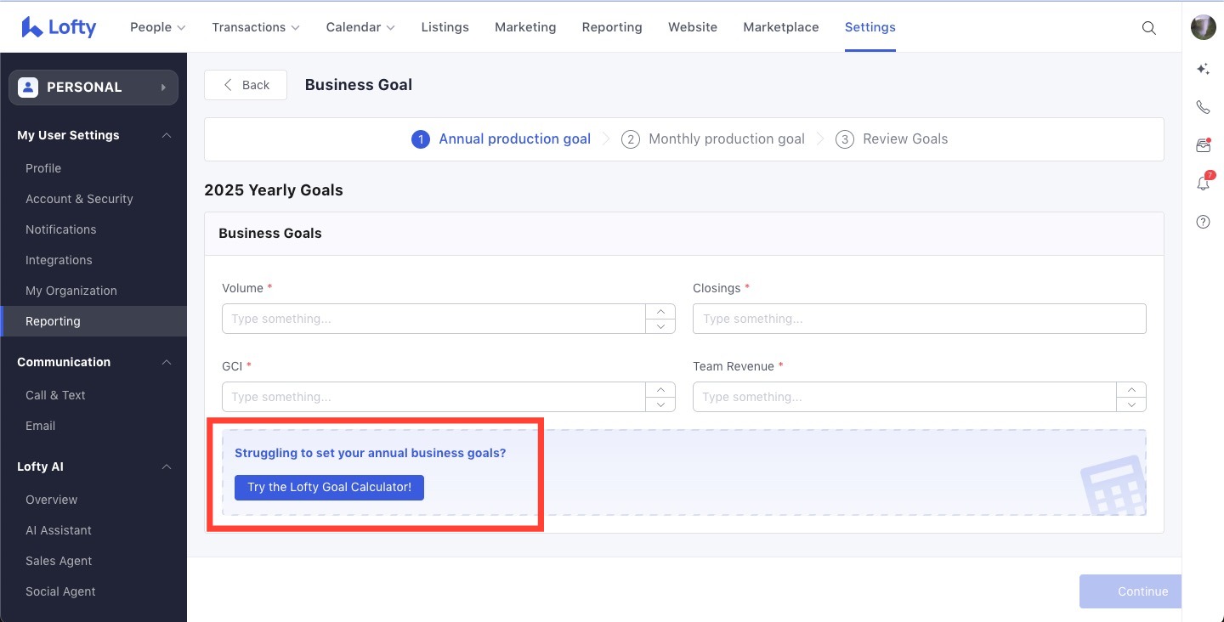Image resolution: width=1224 pixels, height=622 pixels.
Task: Click into the Closings input field
Action: point(919,319)
